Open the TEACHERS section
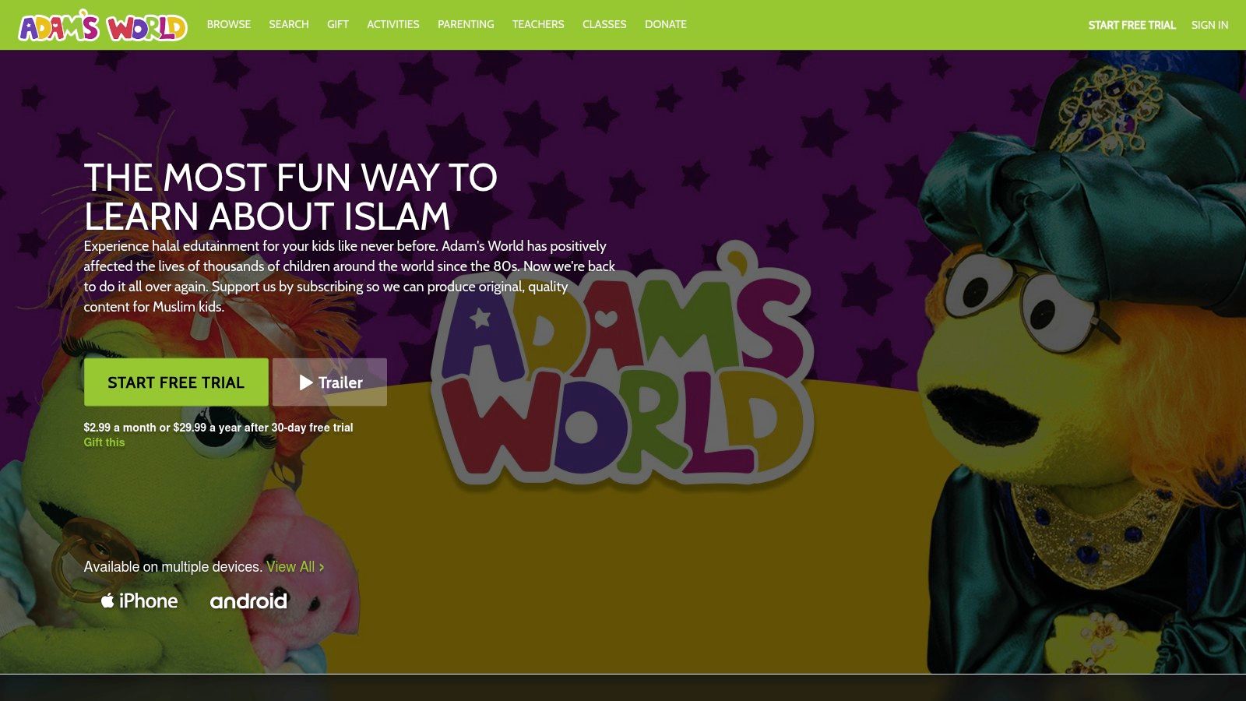1246x701 pixels. [x=538, y=24]
